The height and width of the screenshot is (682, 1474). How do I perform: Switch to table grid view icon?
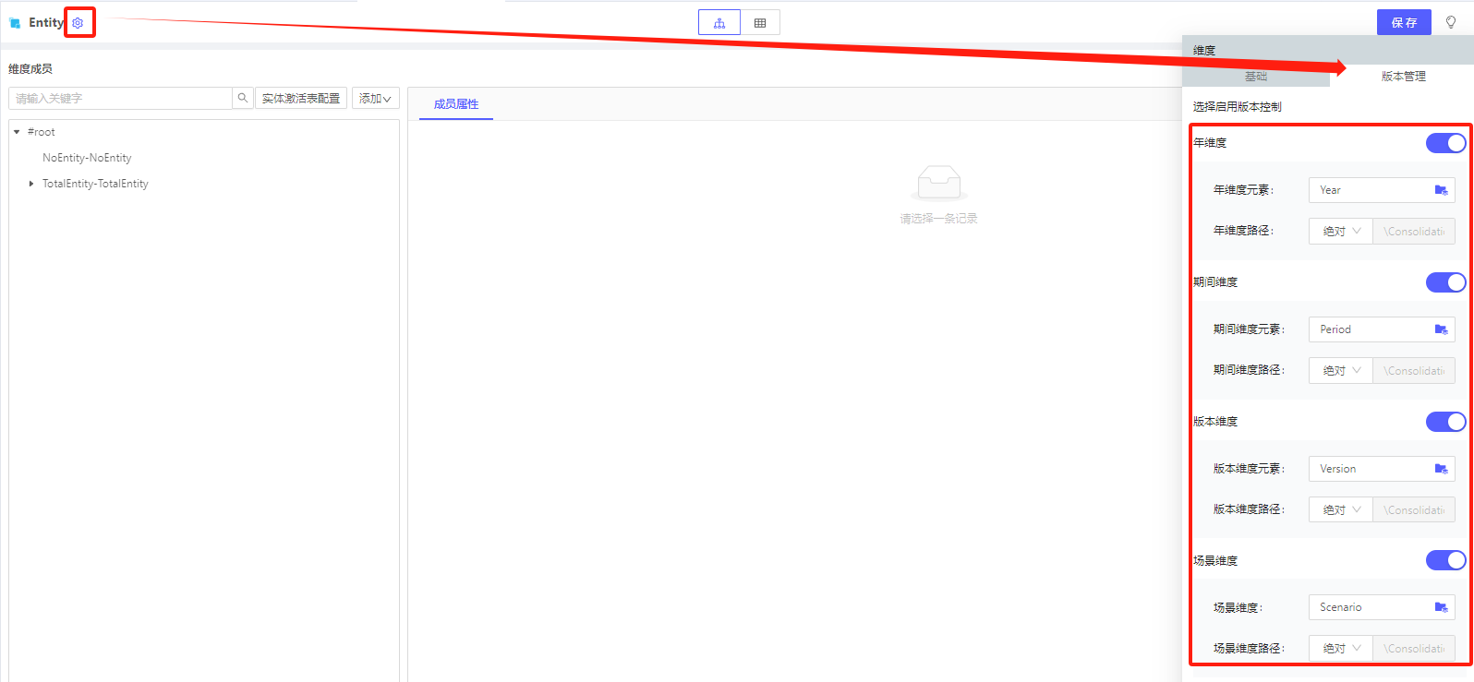(x=760, y=23)
